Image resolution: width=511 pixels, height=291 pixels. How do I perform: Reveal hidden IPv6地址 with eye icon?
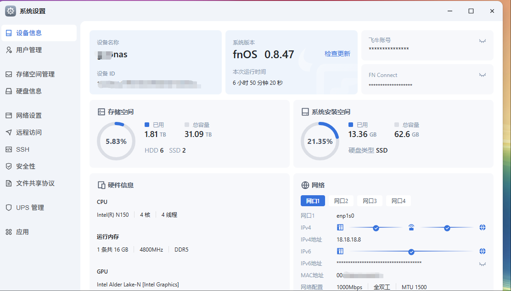483,264
